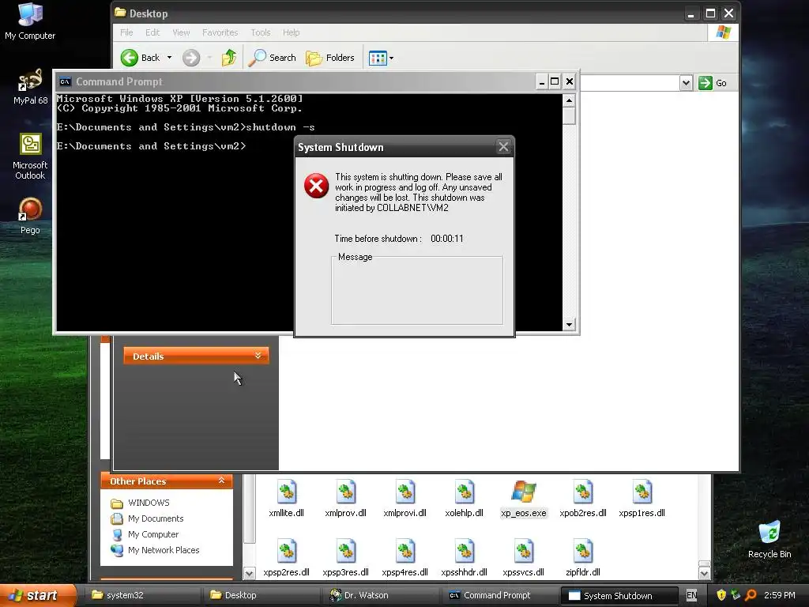Launch MyPal 68 browser shortcut
This screenshot has height=607, width=809.
coord(30,87)
